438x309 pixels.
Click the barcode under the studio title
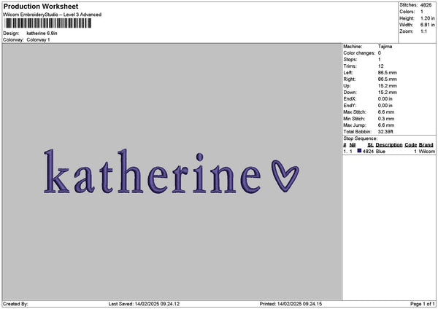48,23
